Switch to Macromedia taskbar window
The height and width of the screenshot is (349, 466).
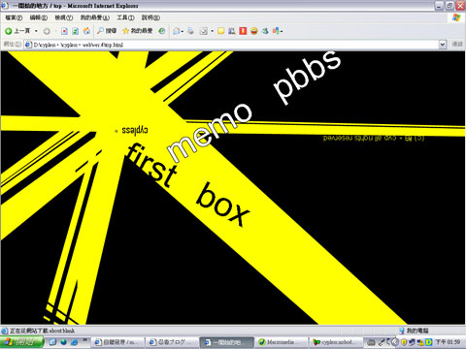click(281, 342)
